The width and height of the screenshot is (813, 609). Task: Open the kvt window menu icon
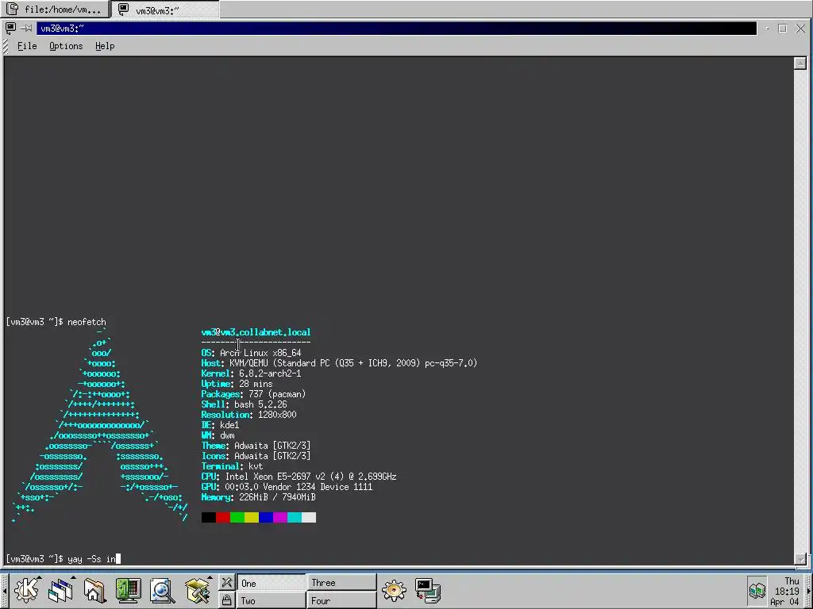(x=10, y=28)
